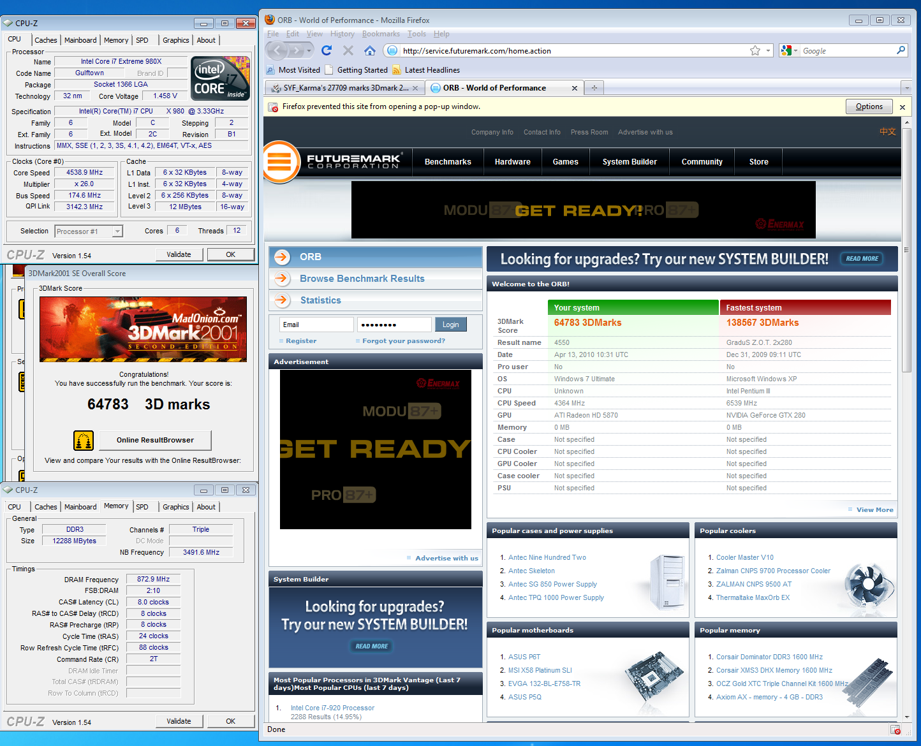Viewport: 921px width, 746px height.
Task: Click Firefox back navigation arrow
Action: pos(277,50)
